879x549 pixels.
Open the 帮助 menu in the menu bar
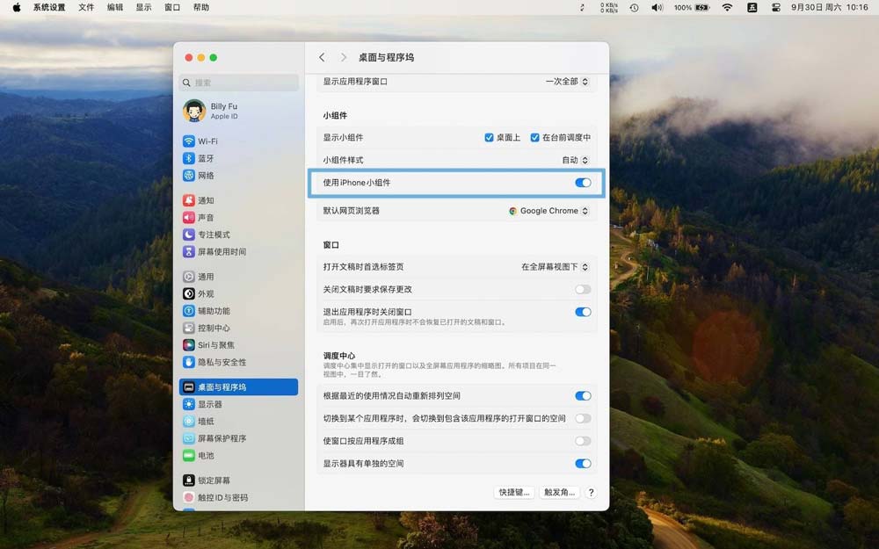coord(200,7)
